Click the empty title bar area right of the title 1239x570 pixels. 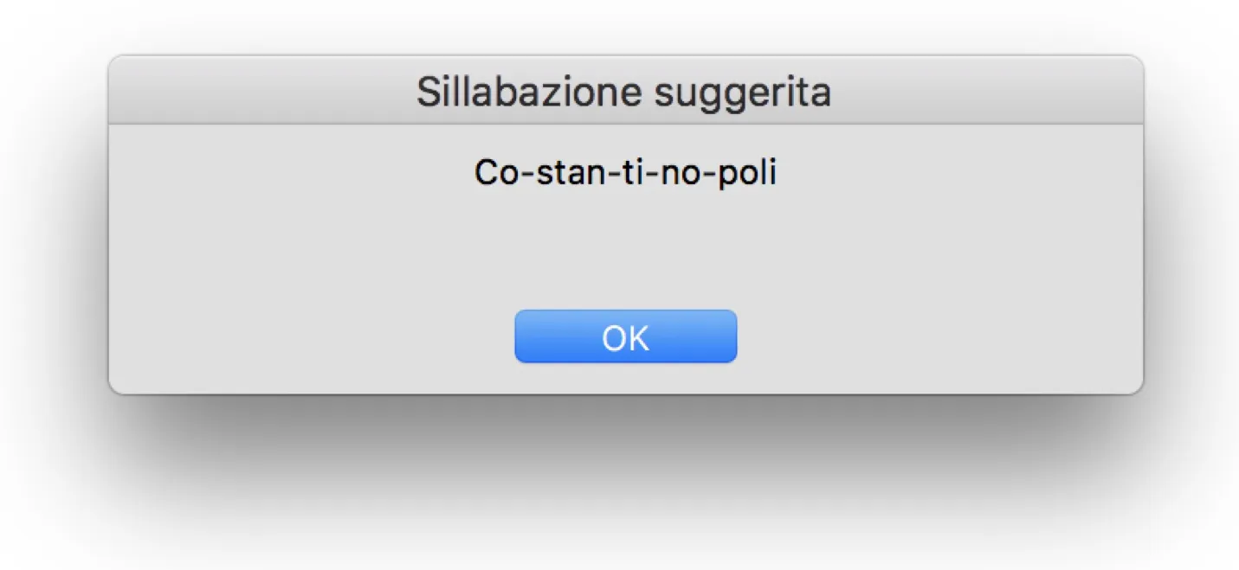(x=987, y=92)
